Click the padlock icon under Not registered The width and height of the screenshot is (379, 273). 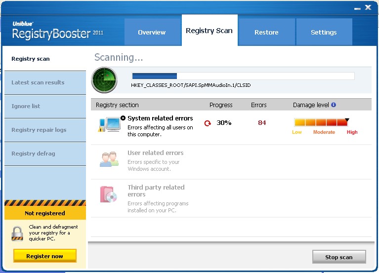pos(17,234)
